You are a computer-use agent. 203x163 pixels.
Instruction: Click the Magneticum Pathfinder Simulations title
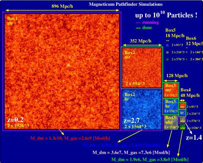click(x=126, y=4)
